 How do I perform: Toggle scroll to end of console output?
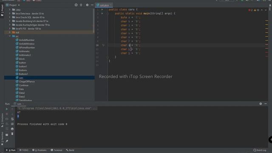[12, 124]
